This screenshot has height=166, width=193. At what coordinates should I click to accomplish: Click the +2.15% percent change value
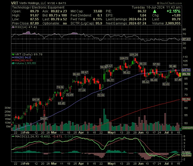[x=173, y=11]
